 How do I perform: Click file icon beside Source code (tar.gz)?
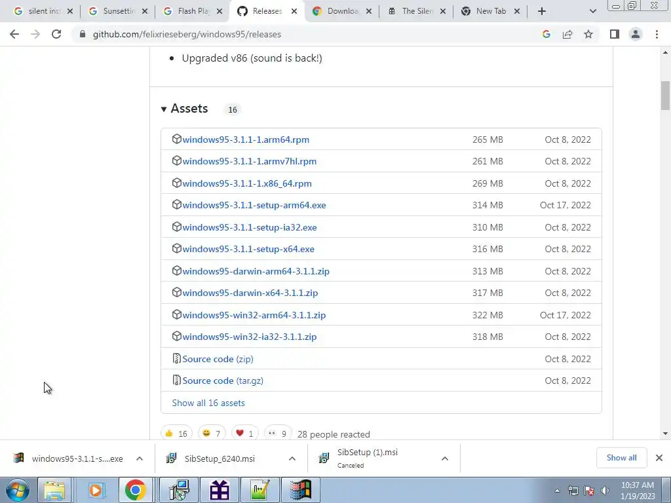pyautogui.click(x=176, y=381)
